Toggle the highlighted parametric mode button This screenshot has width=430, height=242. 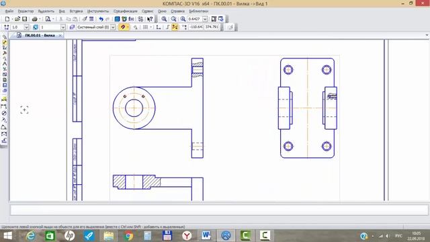pos(175,27)
